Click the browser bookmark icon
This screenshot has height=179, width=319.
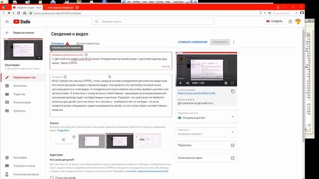(x=261, y=13)
